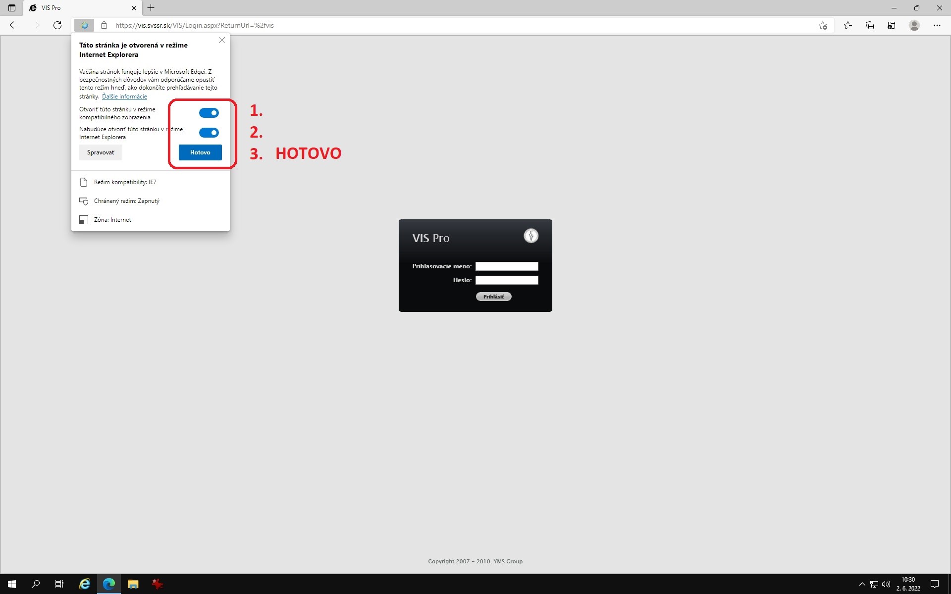Screen dimensions: 951x594
Task: Open Collections icon in toolbar
Action: tap(869, 25)
